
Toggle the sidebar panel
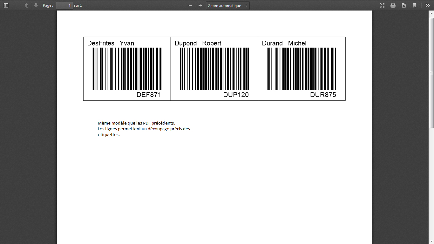coord(6,5)
